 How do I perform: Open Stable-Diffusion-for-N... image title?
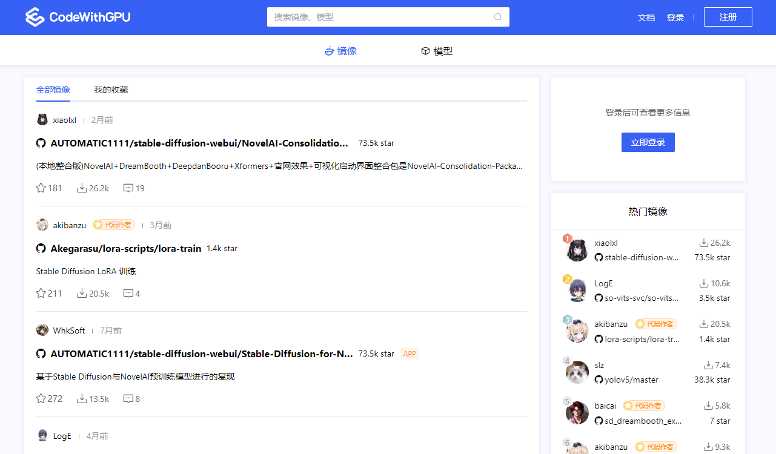click(202, 354)
